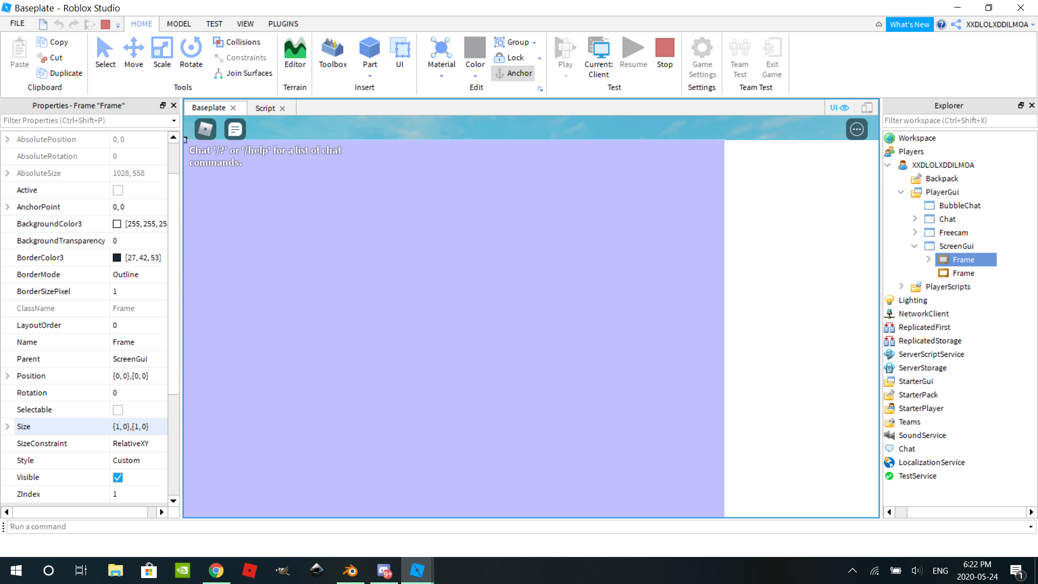Toggle the Selectable checkbox
1038x584 pixels.
coord(118,410)
